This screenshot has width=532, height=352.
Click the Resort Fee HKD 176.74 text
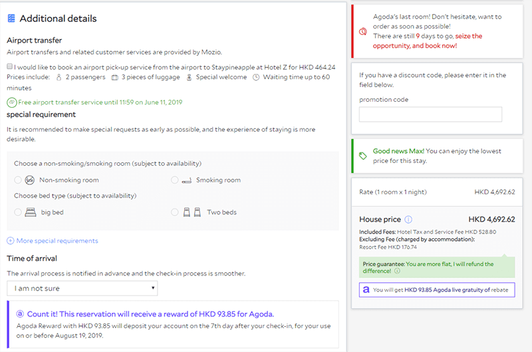[388, 247]
